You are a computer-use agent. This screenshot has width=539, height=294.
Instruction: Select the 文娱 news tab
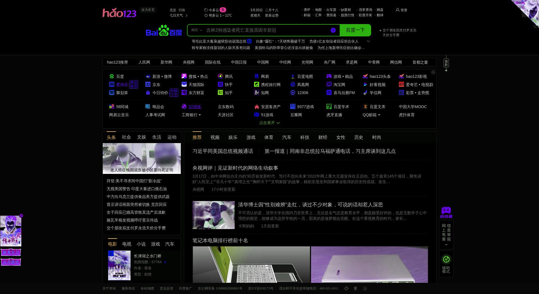(141, 137)
